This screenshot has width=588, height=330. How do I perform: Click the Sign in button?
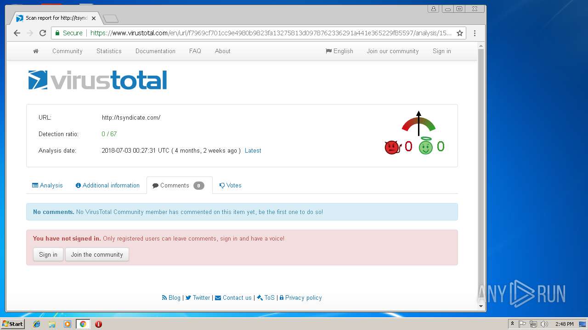pyautogui.click(x=48, y=254)
